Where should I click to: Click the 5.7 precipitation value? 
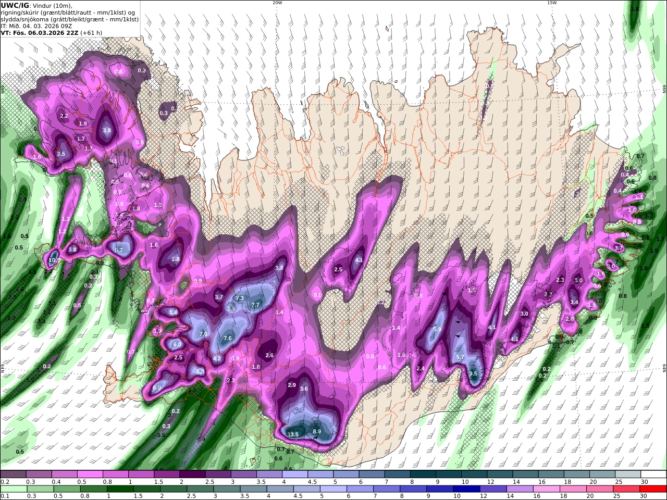[460, 357]
